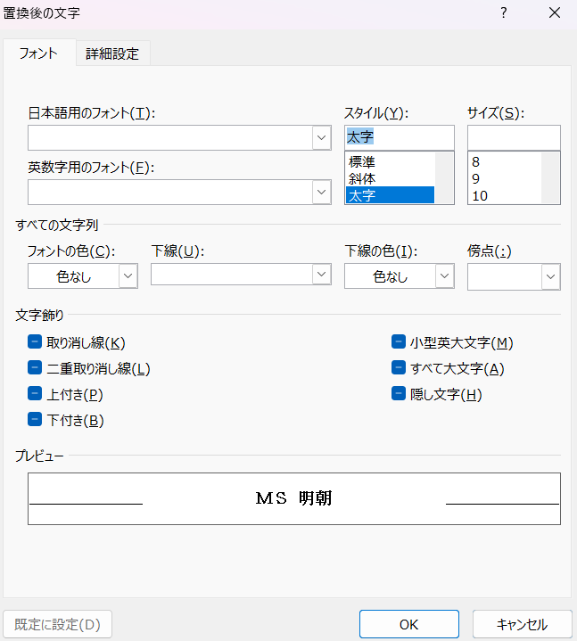Click the help question mark icon
Screen dimensions: 577x641
(503, 13)
